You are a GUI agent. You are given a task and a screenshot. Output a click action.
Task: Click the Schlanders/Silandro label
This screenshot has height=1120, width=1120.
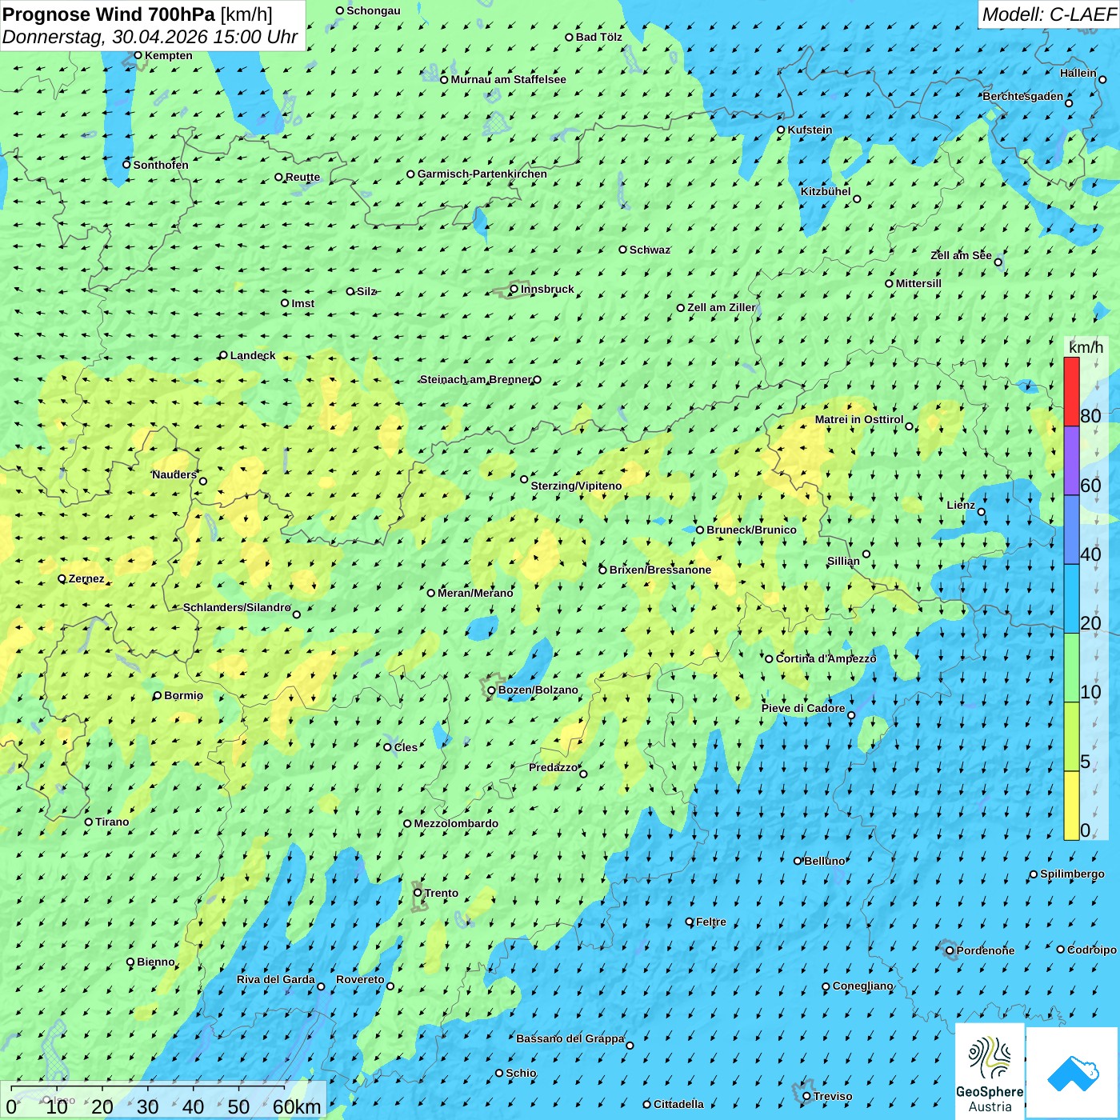point(237,607)
